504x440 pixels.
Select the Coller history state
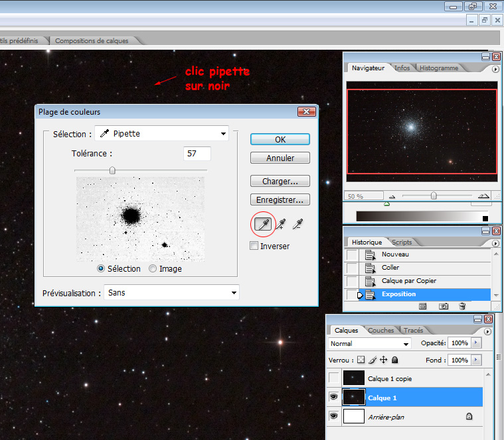coord(424,268)
